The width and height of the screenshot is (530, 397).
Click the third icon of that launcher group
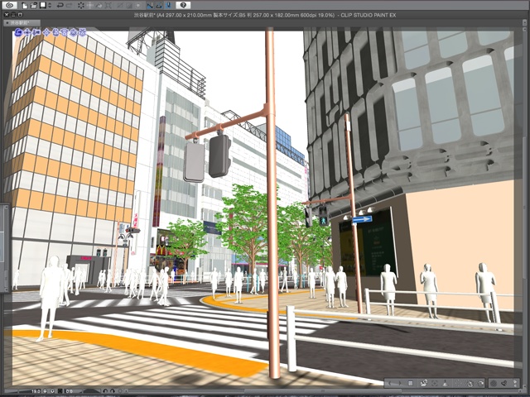(480, 383)
